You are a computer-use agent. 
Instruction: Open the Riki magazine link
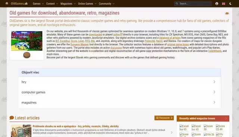[x=93, y=41]
